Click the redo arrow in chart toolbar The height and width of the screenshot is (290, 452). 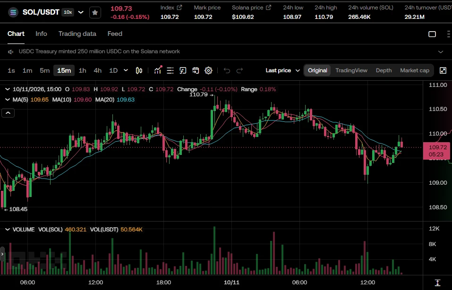click(x=239, y=70)
